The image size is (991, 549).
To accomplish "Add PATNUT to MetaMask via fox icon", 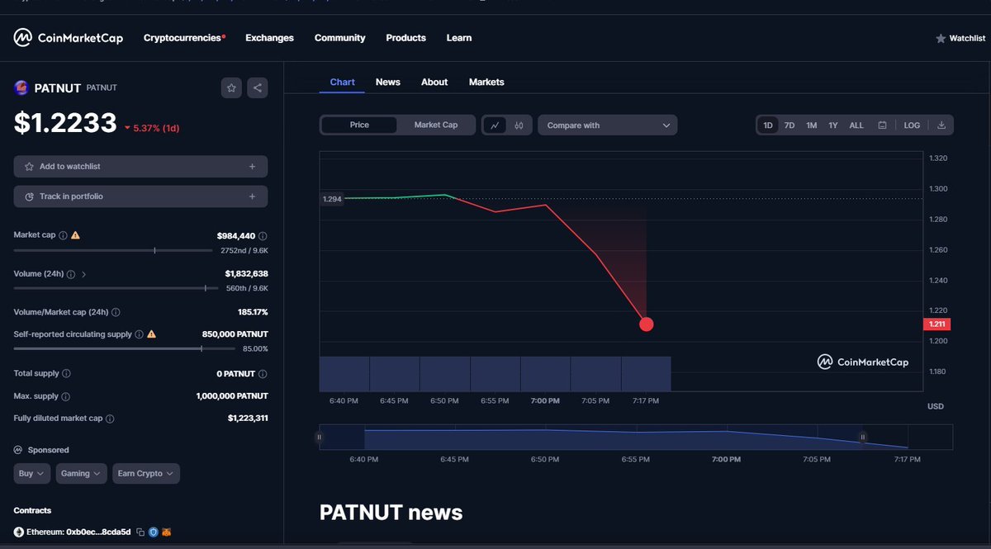I will point(165,532).
